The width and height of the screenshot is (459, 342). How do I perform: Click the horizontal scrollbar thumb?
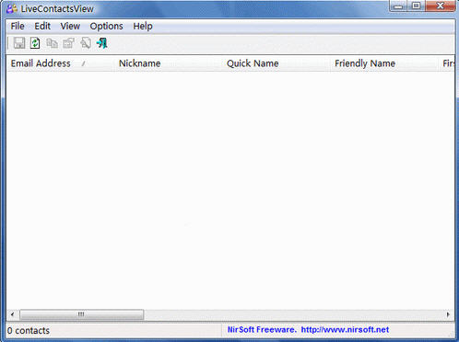click(x=81, y=314)
